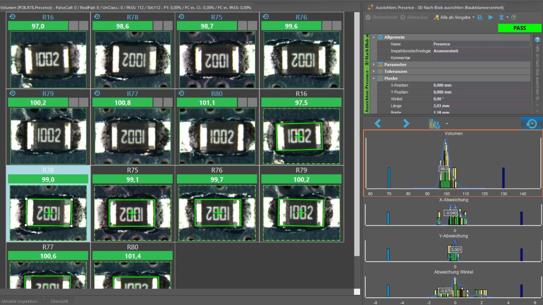Screen dimensions: 543x305
Task: Click the histogram chart help icon
Action: 434,124
